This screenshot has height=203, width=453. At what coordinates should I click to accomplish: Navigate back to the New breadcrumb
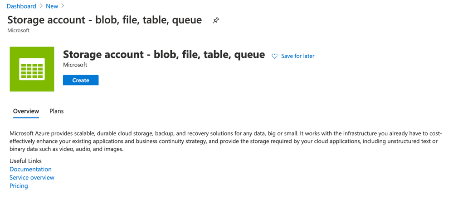[52, 6]
